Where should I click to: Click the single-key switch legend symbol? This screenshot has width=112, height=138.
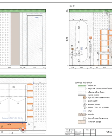pos(84,118)
